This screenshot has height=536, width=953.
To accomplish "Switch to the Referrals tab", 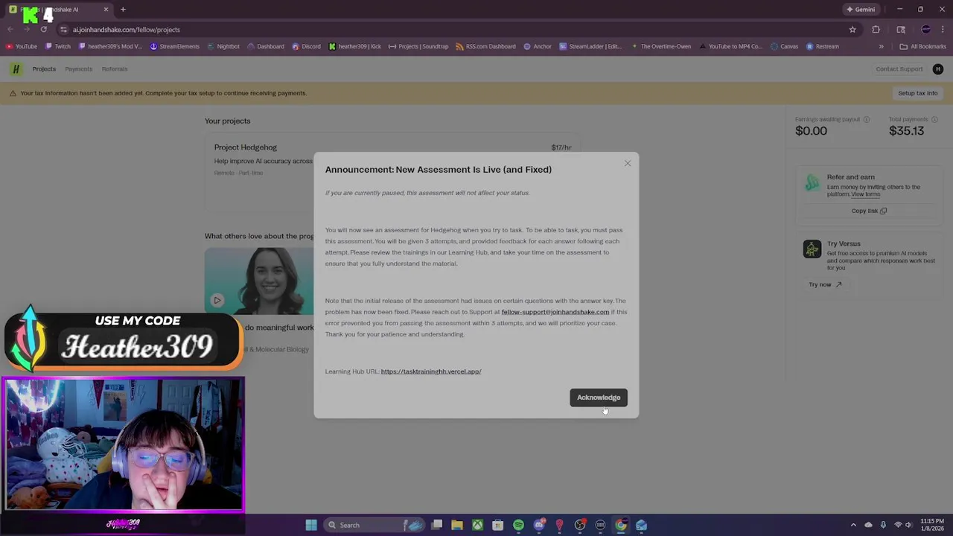I will 115,69.
